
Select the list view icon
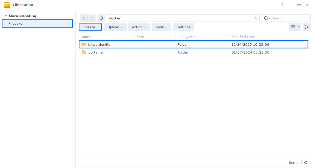point(293,27)
